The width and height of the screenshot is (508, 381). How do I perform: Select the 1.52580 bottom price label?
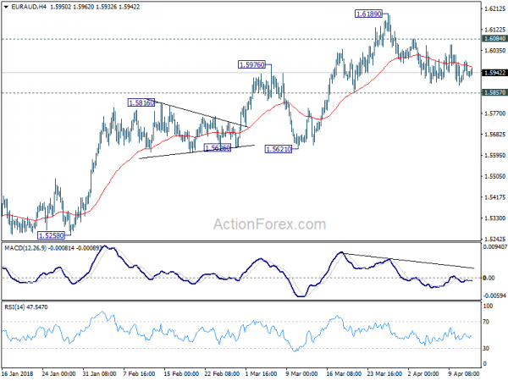[51, 235]
